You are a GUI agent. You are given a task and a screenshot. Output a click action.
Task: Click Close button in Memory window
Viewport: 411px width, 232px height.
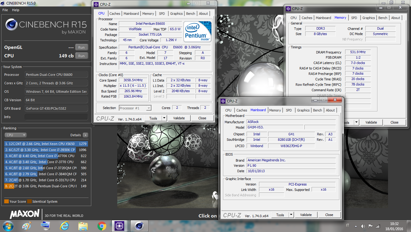395,122
